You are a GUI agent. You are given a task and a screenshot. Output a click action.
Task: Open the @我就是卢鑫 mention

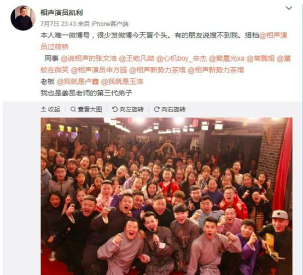(x=78, y=81)
